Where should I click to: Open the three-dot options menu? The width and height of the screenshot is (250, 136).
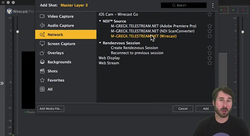click(213, 5)
